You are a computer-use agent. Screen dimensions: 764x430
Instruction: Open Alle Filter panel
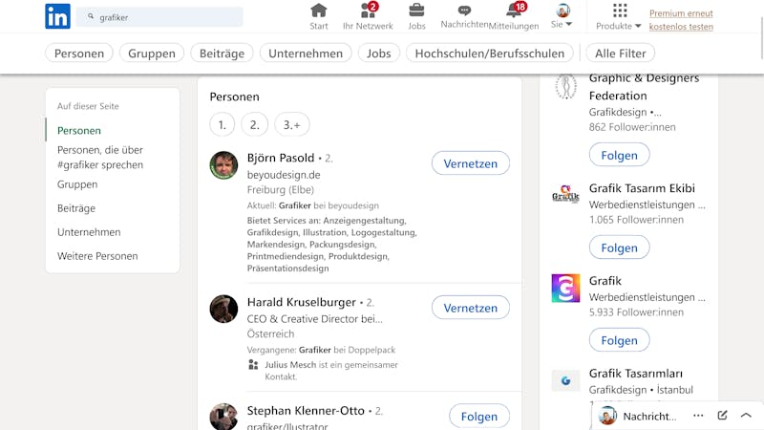coord(620,54)
